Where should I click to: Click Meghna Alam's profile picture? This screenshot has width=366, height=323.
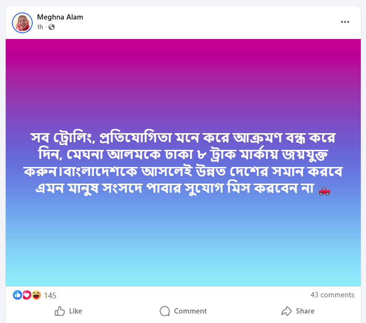(x=22, y=22)
